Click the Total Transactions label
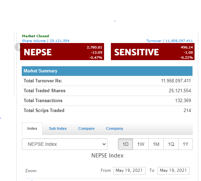The height and width of the screenshot is (181, 201). pos(43,100)
